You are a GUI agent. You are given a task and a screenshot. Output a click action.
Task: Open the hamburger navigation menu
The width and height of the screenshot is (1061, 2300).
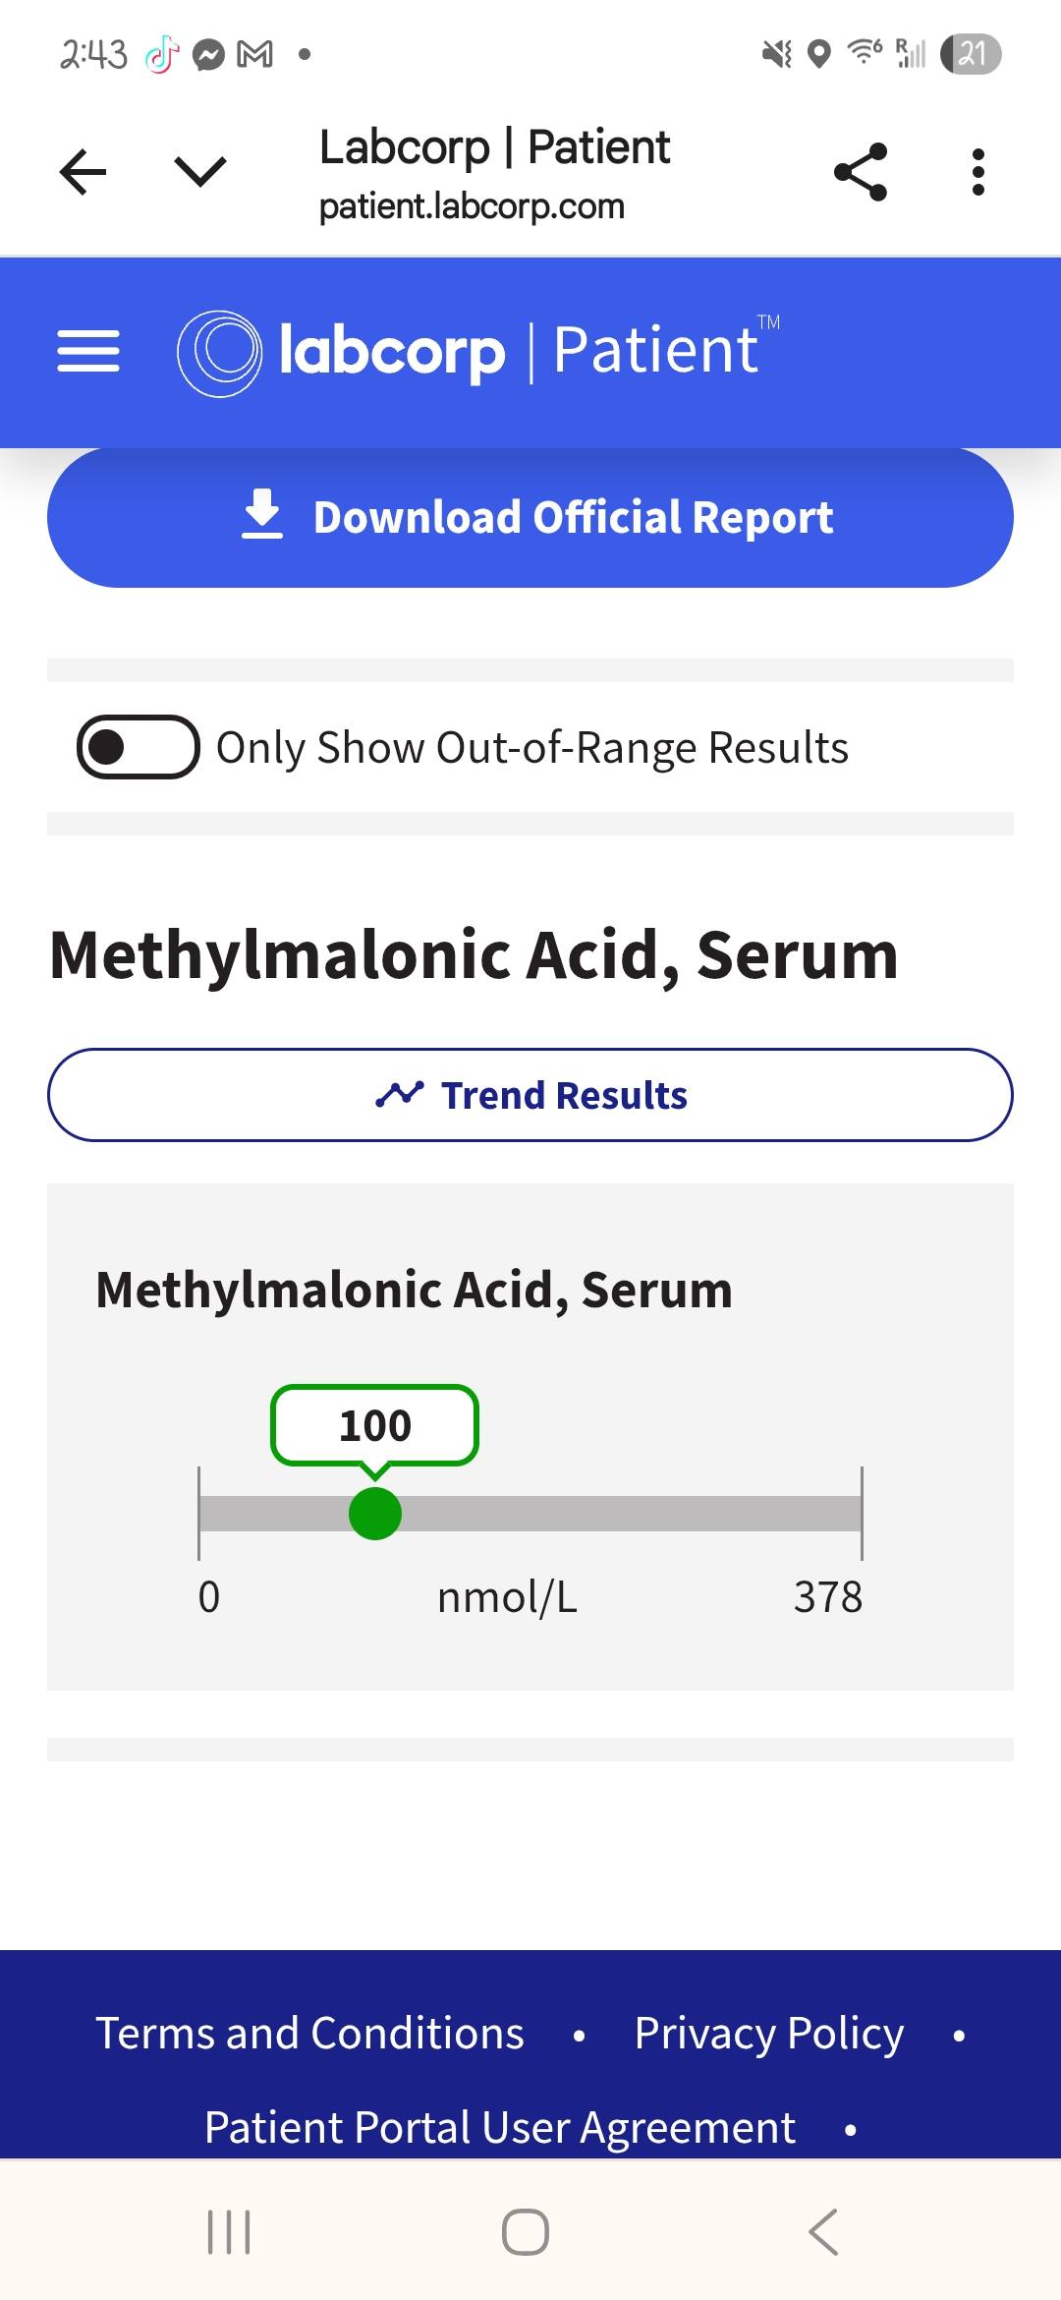click(88, 351)
